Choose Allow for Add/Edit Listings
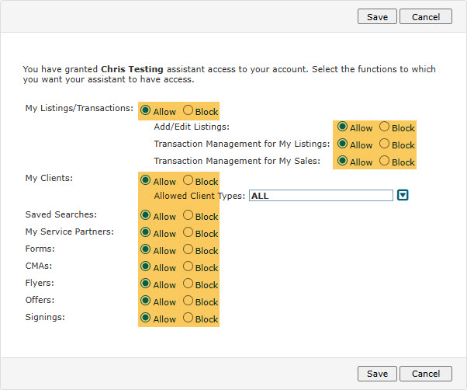This screenshot has width=467, height=390. point(342,127)
